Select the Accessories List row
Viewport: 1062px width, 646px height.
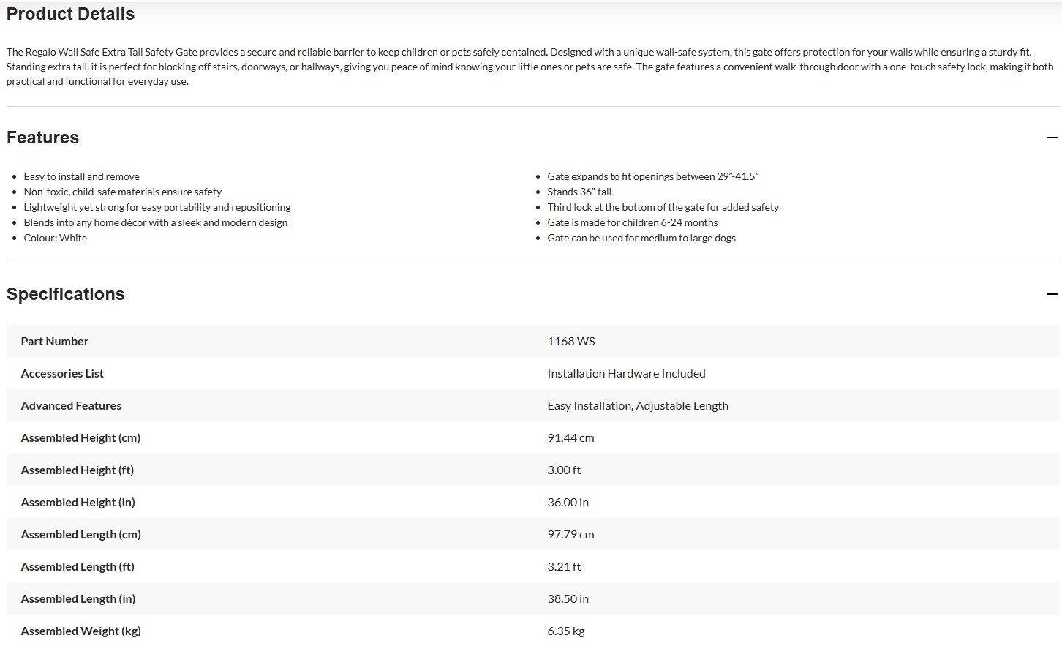coord(533,373)
